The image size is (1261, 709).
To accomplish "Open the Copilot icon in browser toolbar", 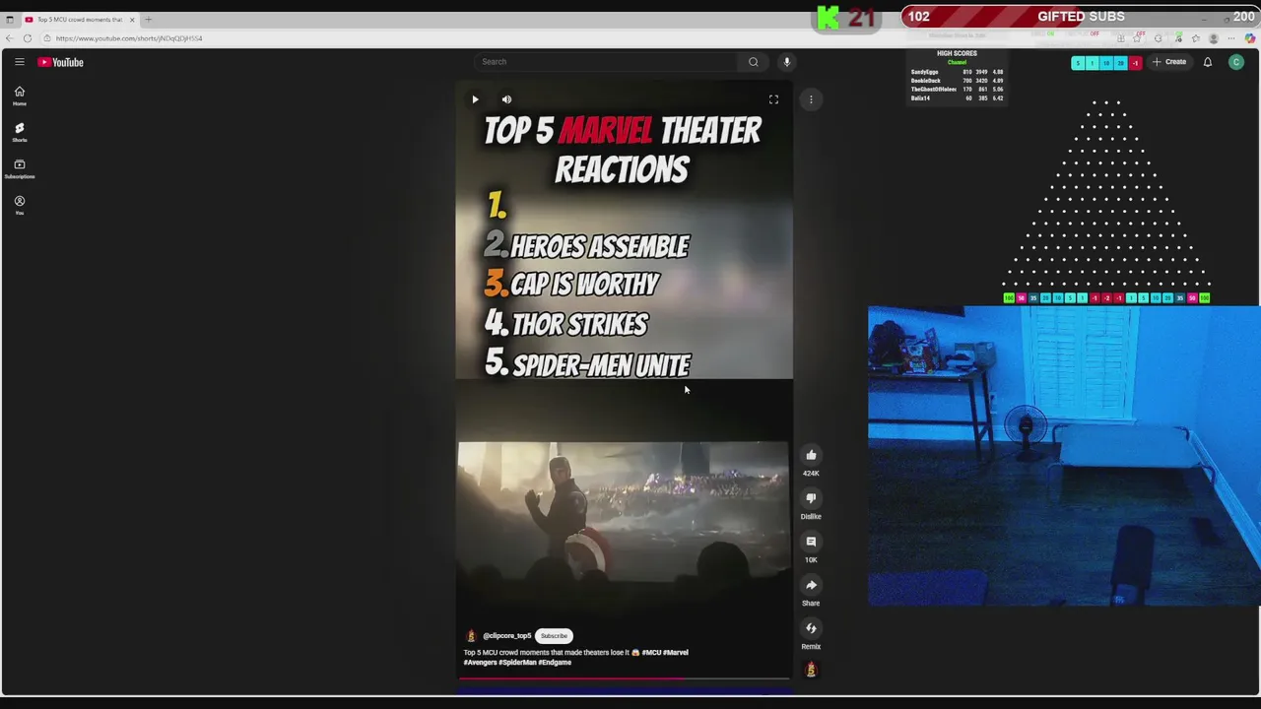I will coord(1250,38).
